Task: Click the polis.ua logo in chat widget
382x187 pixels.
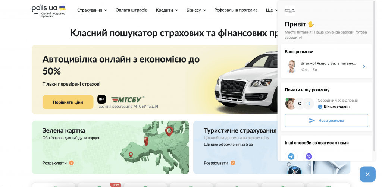Action: coord(290,11)
